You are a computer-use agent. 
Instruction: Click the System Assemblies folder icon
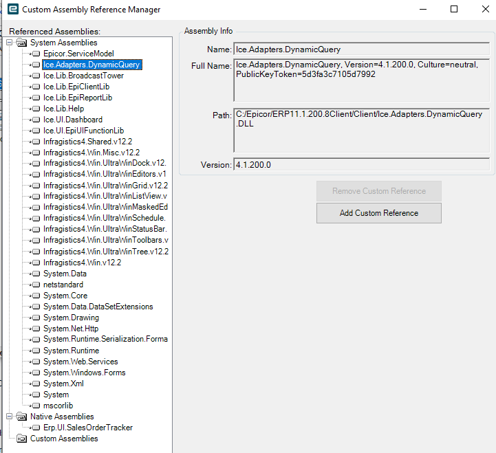[21, 43]
